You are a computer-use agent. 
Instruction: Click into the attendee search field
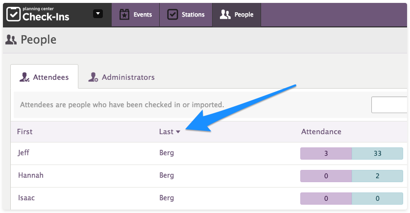coord(390,105)
